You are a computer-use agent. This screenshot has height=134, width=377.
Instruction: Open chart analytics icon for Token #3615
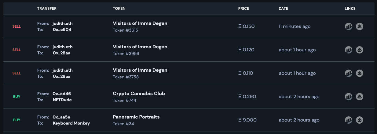349,26
